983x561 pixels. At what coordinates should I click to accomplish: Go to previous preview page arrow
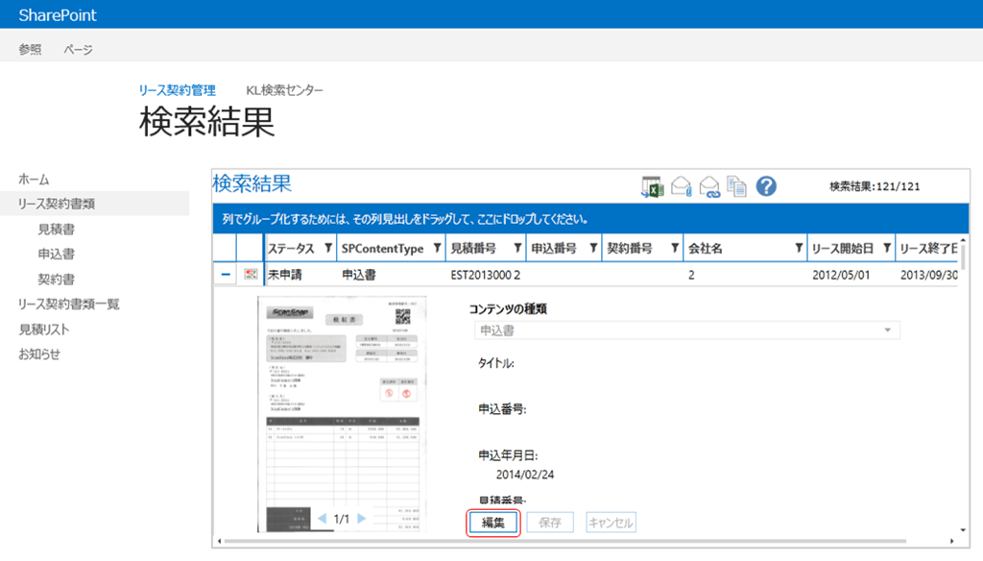[322, 519]
